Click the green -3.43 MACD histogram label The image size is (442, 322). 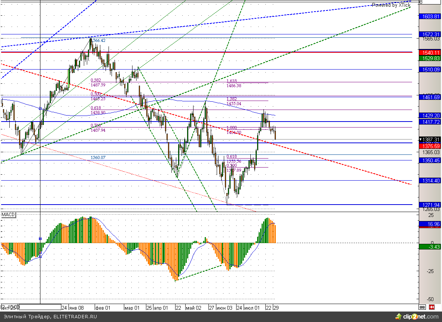430,246
